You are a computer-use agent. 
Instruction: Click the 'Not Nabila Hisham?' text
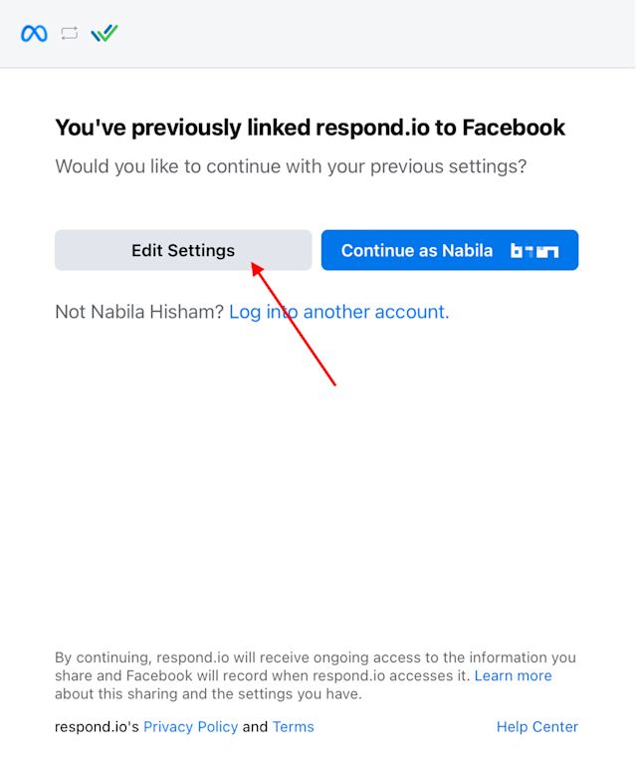(139, 312)
